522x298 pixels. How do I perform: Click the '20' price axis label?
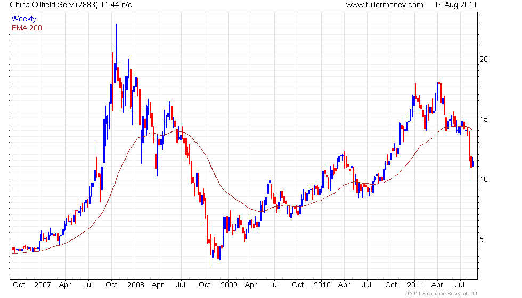pyautogui.click(x=484, y=59)
